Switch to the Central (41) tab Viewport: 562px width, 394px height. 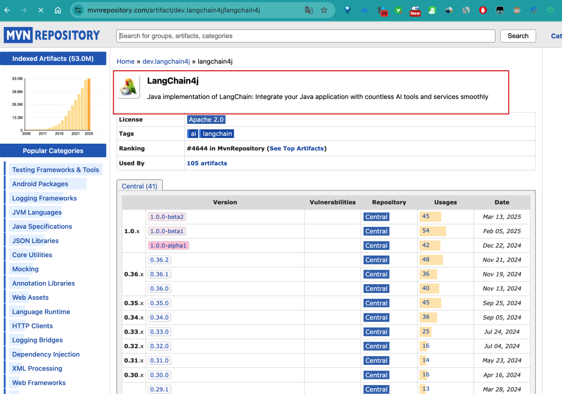click(x=139, y=185)
